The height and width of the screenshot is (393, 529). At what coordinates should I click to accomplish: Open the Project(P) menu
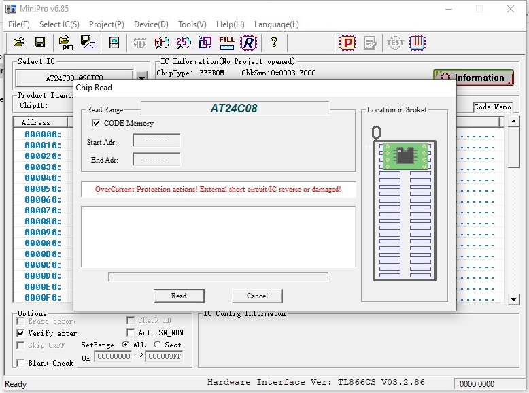tap(107, 24)
